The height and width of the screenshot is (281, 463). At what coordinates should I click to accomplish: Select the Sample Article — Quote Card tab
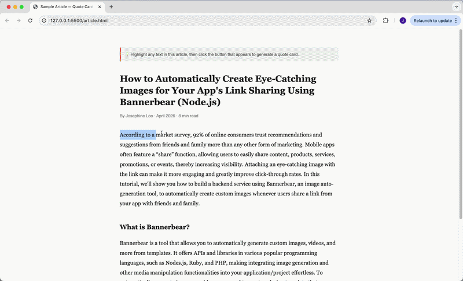[67, 7]
